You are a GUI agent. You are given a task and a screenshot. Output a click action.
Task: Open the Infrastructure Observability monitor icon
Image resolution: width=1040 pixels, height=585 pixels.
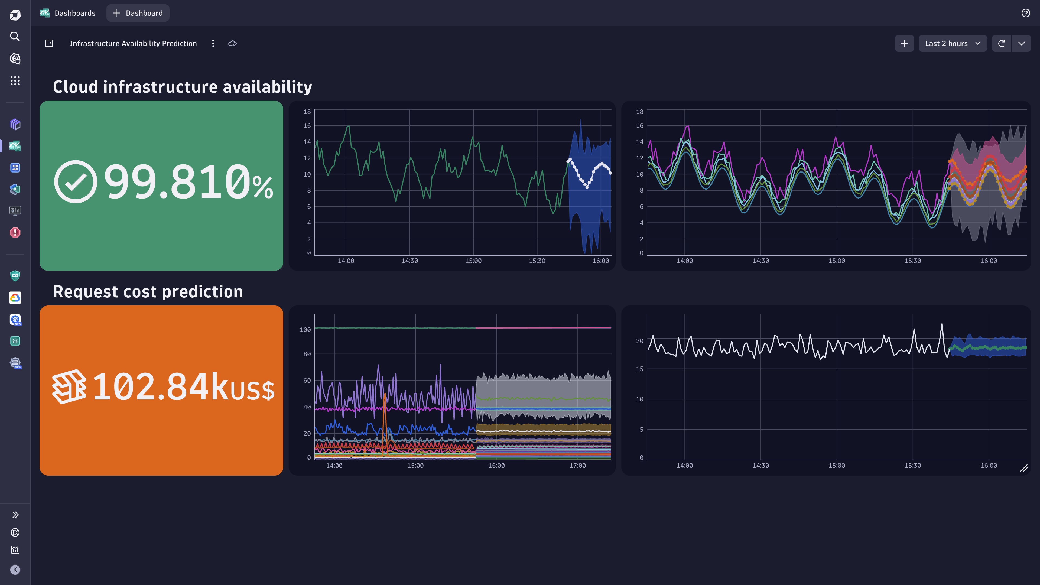coord(15,210)
